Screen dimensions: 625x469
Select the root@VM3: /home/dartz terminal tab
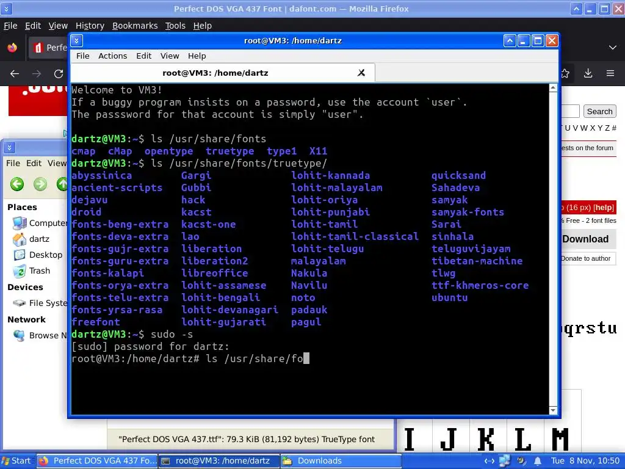pos(215,73)
